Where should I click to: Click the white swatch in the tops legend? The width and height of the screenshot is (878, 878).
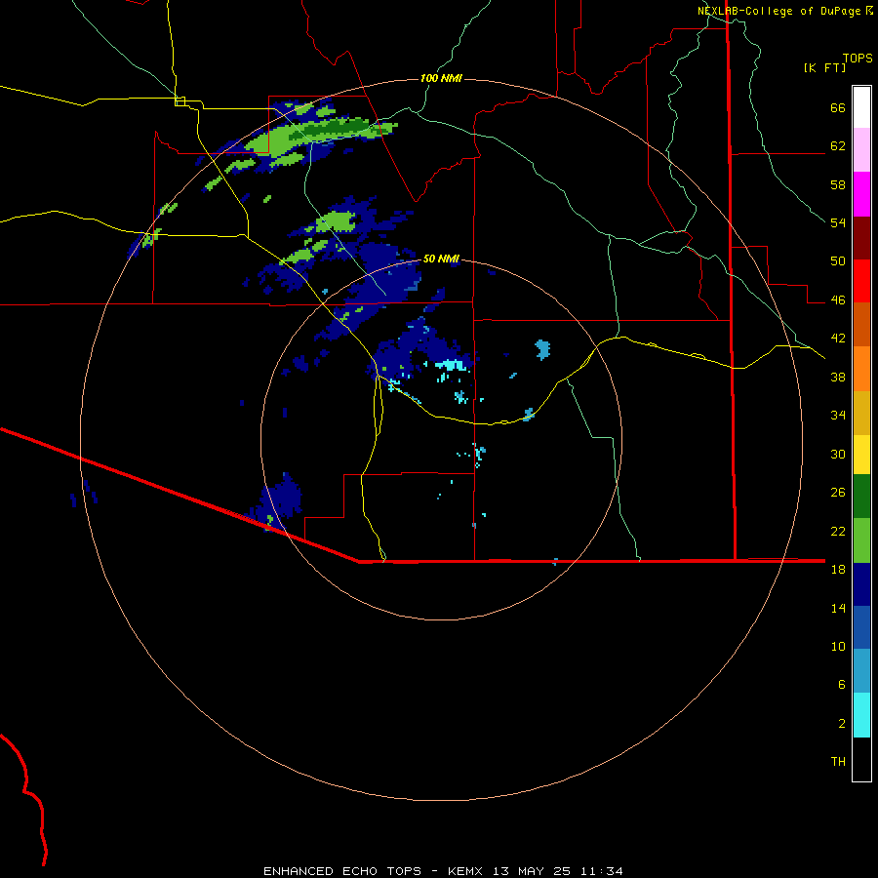coord(861,107)
